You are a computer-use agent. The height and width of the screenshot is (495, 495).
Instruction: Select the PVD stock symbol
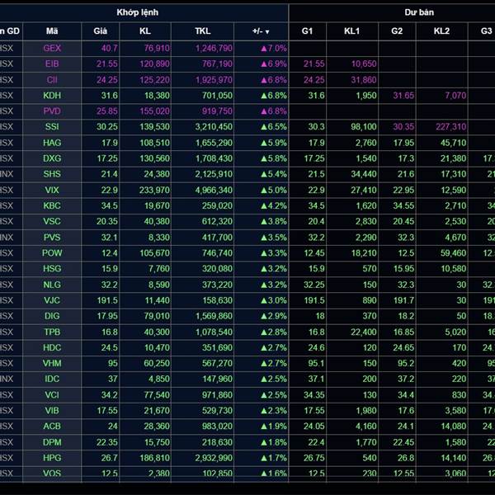(52, 111)
